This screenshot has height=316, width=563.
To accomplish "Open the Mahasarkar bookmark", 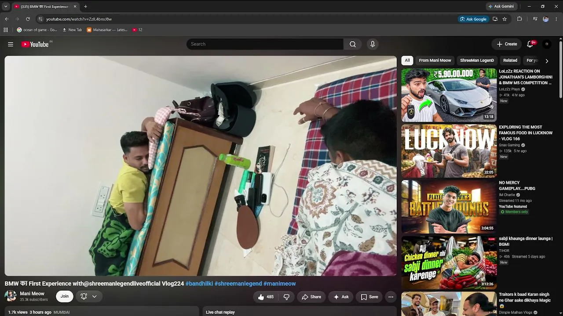I will pyautogui.click(x=107, y=30).
